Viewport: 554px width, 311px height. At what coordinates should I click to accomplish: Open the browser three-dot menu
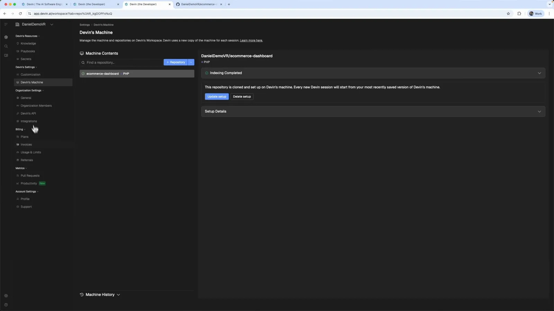(549, 13)
